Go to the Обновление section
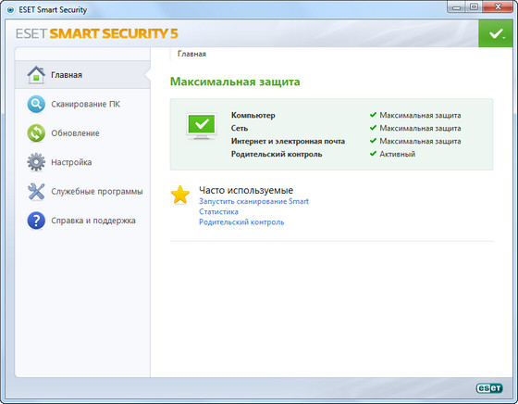This screenshot has width=518, height=404. click(x=75, y=133)
